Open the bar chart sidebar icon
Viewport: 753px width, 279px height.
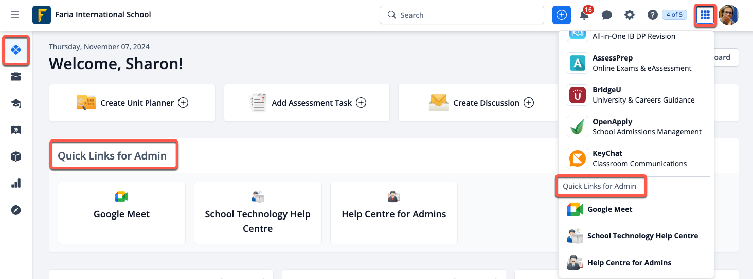coord(16,183)
